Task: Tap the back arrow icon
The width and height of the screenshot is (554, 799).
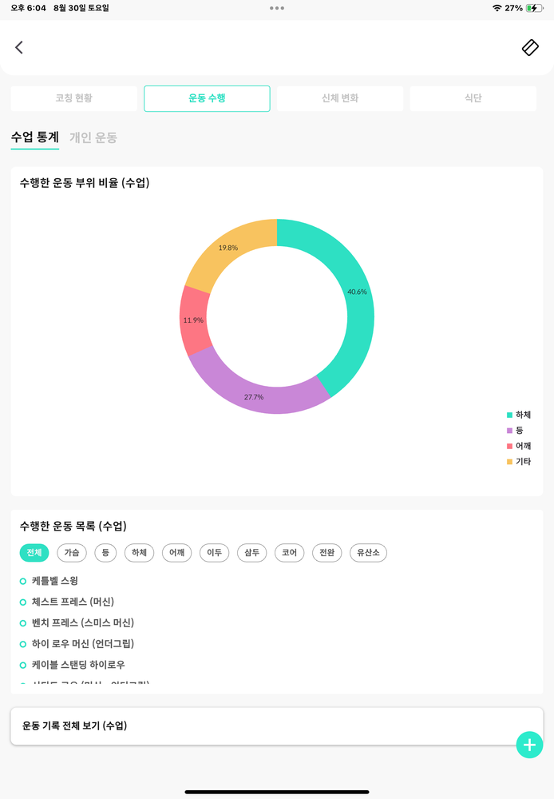Action: [x=19, y=47]
